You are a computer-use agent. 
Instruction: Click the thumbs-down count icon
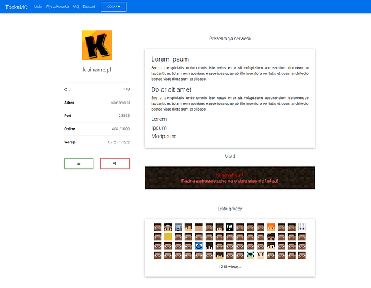127,89
